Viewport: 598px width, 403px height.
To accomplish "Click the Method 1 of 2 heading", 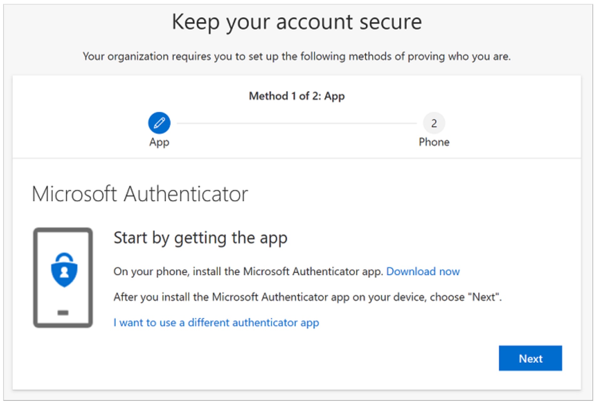I will click(x=296, y=96).
